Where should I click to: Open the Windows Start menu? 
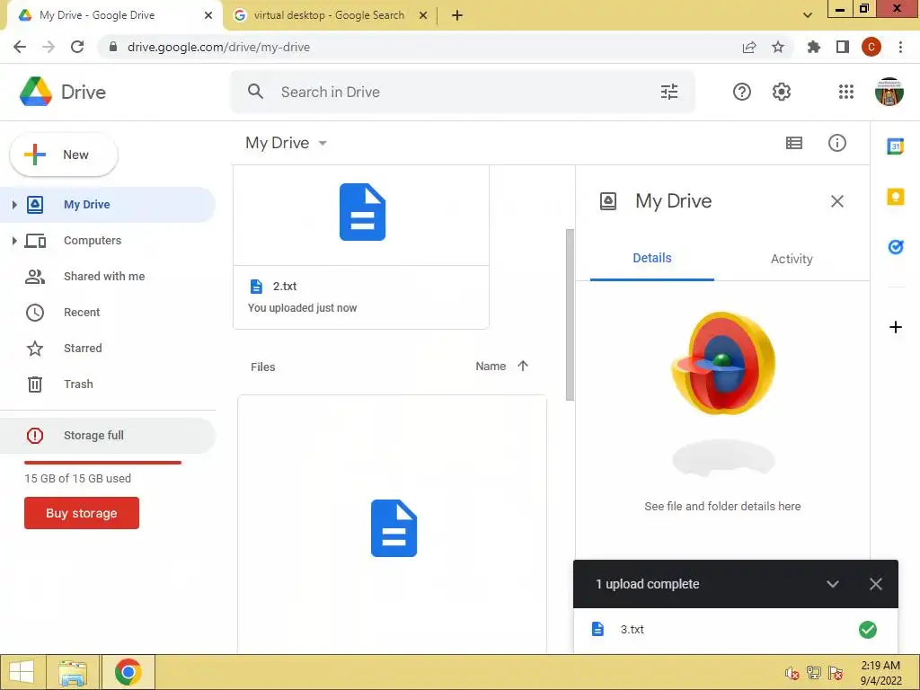[22, 672]
